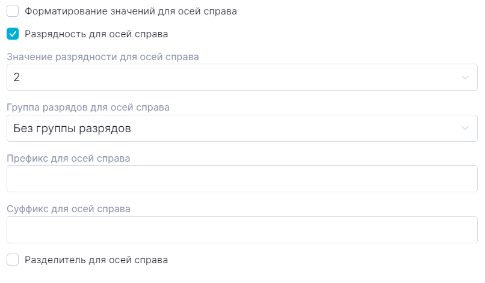The width and height of the screenshot is (485, 283).
Task: Click the empty square box beside Разделитель
Action: coord(13,260)
